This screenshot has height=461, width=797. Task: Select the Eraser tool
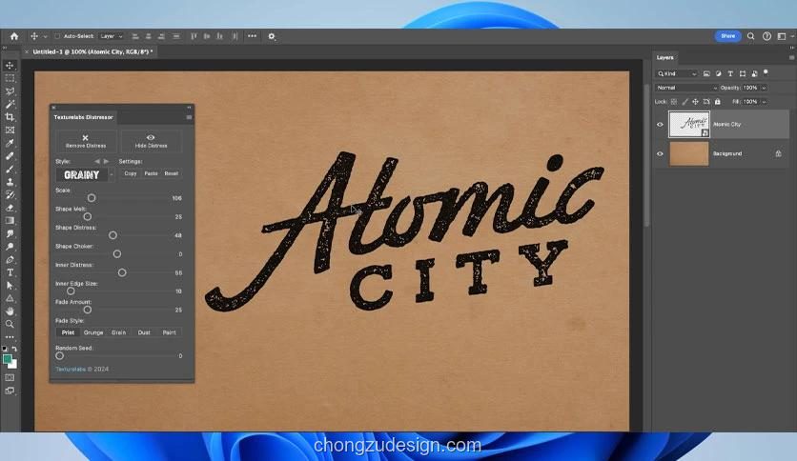10,209
